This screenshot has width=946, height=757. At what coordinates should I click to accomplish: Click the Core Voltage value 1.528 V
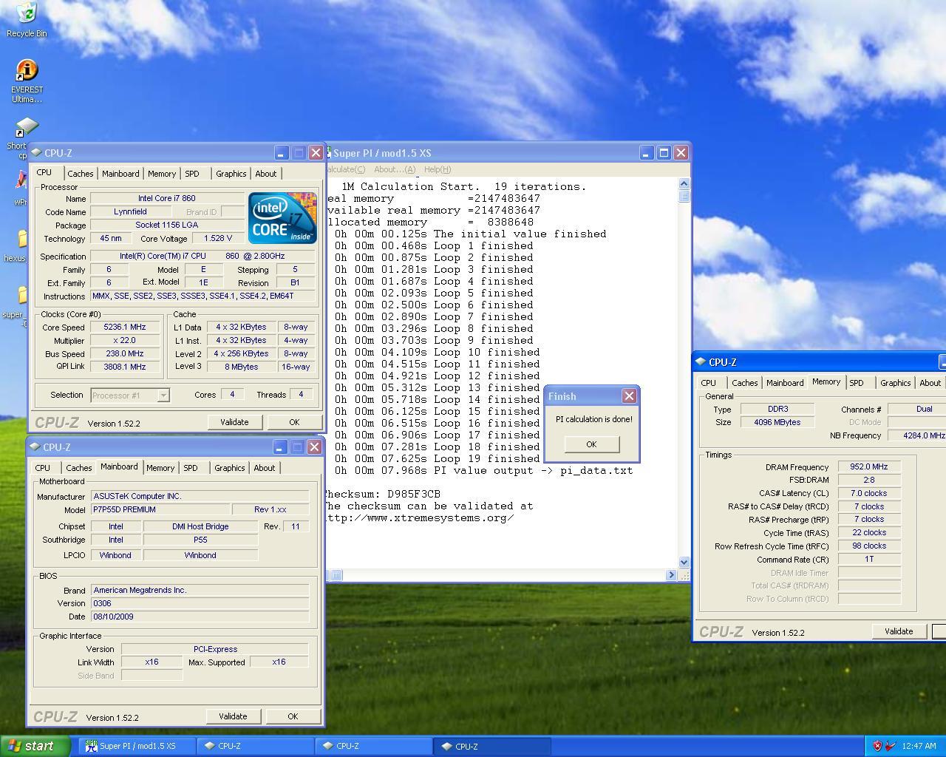(218, 238)
